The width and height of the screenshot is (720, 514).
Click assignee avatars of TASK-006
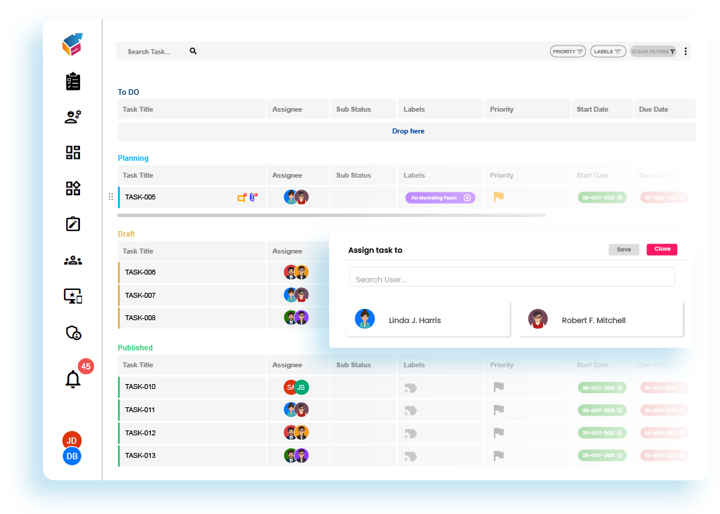click(296, 272)
